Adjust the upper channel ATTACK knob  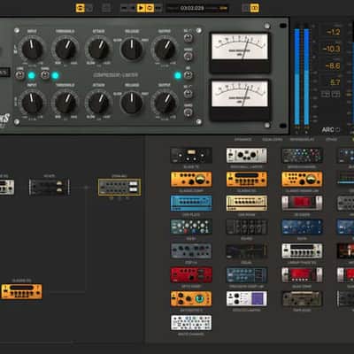(98, 50)
